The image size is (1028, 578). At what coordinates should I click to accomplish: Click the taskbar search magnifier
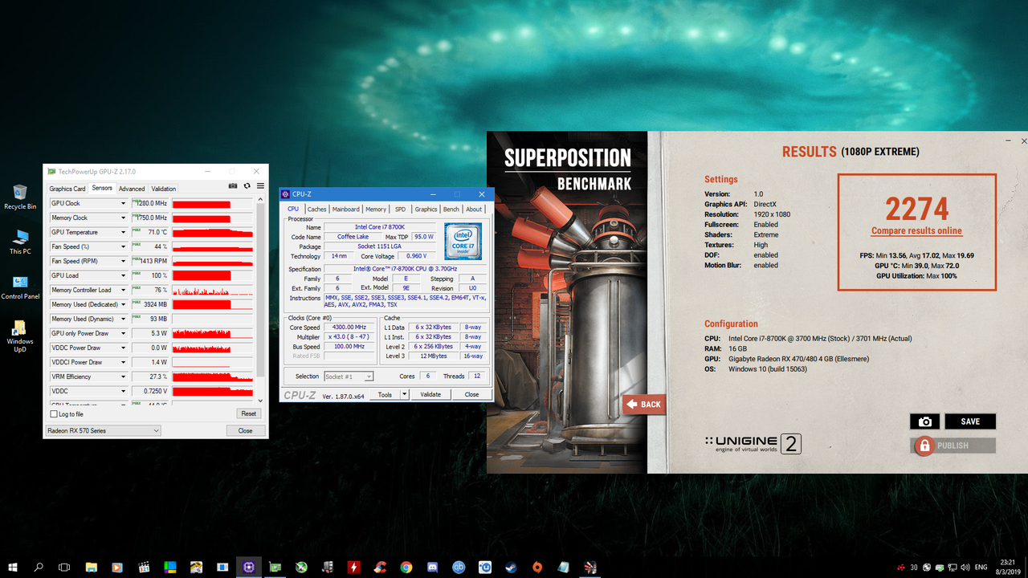[x=39, y=567]
